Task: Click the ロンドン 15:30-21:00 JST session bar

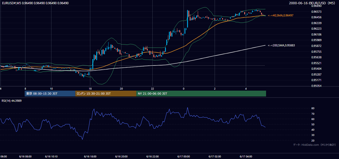Action: coord(106,94)
